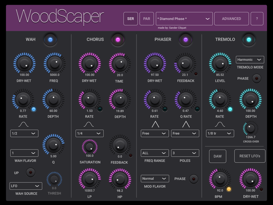The image size is (273, 205).
Task: Toggle the Phaser RATE sync LED
Action: click(x=165, y=109)
